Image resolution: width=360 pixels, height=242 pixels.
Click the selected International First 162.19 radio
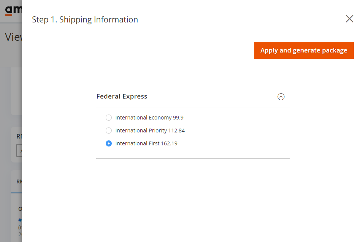coord(108,143)
